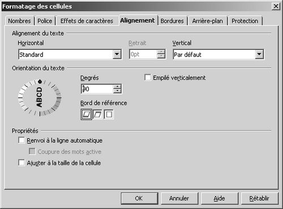Reset settings with the Rétablir button

click(260, 198)
